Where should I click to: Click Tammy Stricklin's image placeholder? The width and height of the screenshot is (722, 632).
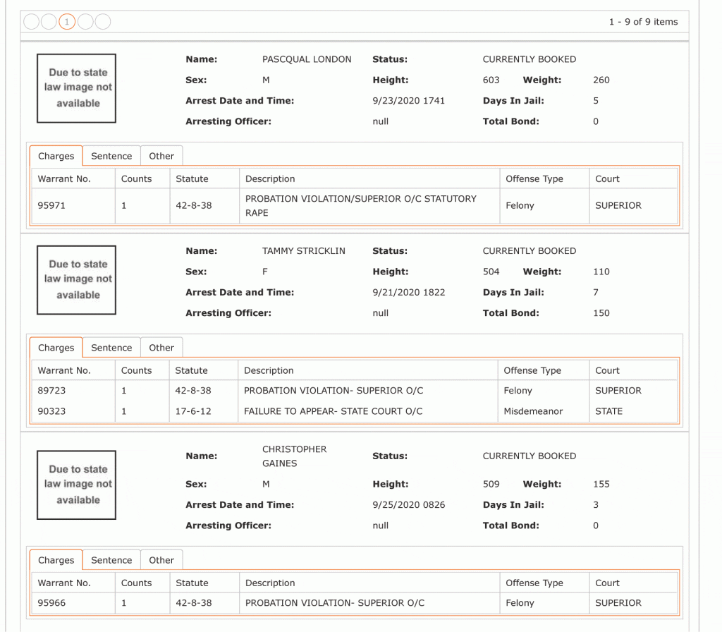click(76, 280)
